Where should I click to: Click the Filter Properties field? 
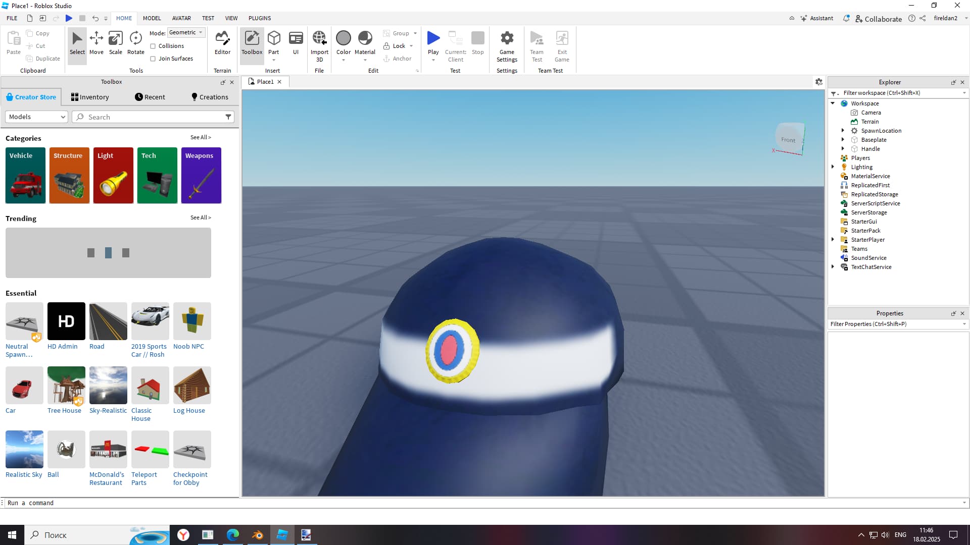[898, 324]
